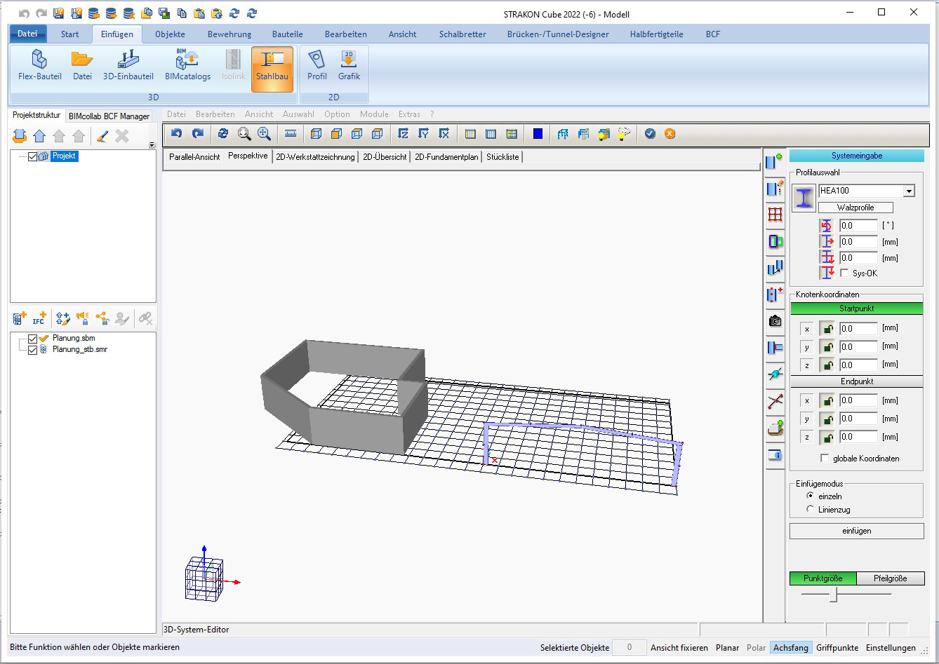
Task: Click the I-beam profile icon button
Action: (804, 198)
